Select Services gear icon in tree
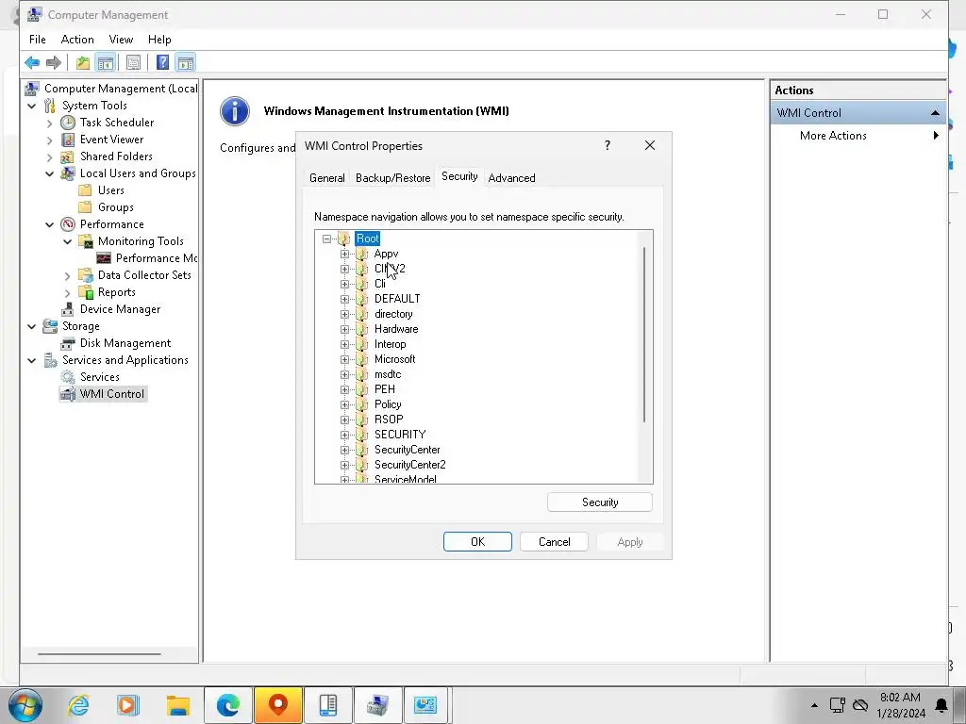Screen dimensions: 966x724 (68, 377)
